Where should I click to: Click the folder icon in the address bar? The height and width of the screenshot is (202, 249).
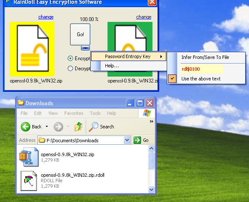pyautogui.click(x=42, y=140)
